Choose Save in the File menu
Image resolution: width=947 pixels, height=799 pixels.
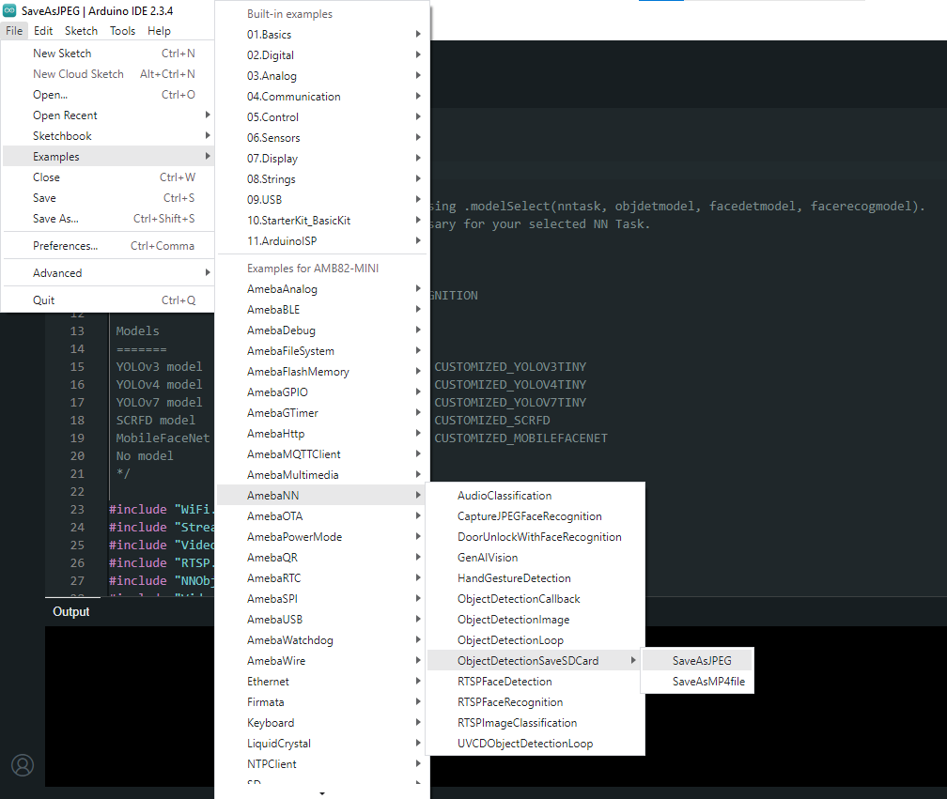point(108,197)
